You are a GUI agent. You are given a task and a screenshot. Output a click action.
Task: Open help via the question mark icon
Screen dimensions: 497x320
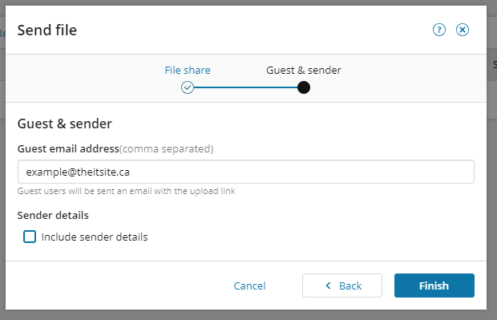coord(439,30)
